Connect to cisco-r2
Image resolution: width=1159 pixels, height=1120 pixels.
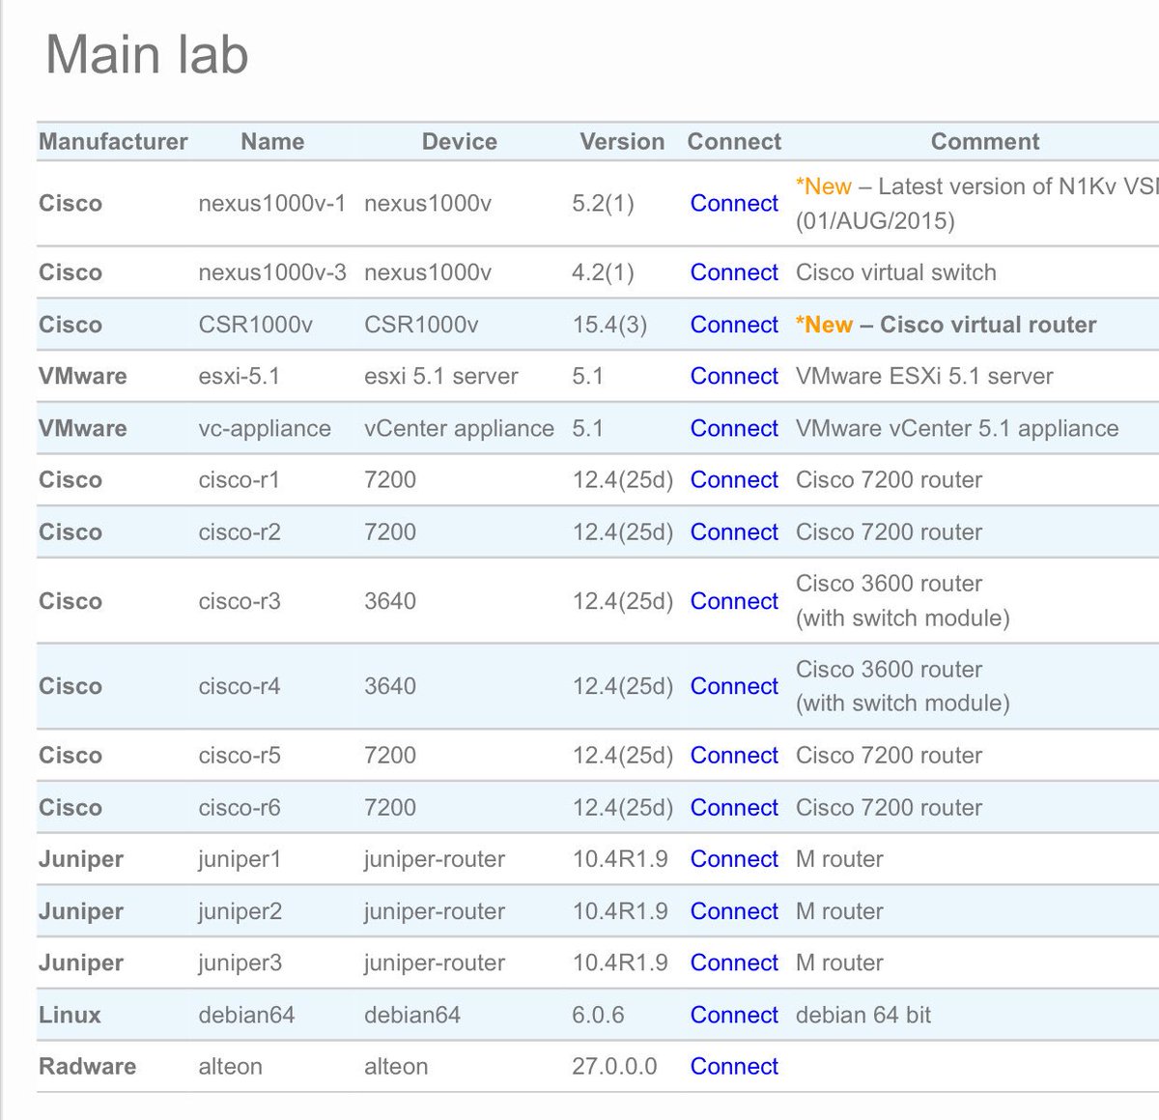[x=734, y=531]
